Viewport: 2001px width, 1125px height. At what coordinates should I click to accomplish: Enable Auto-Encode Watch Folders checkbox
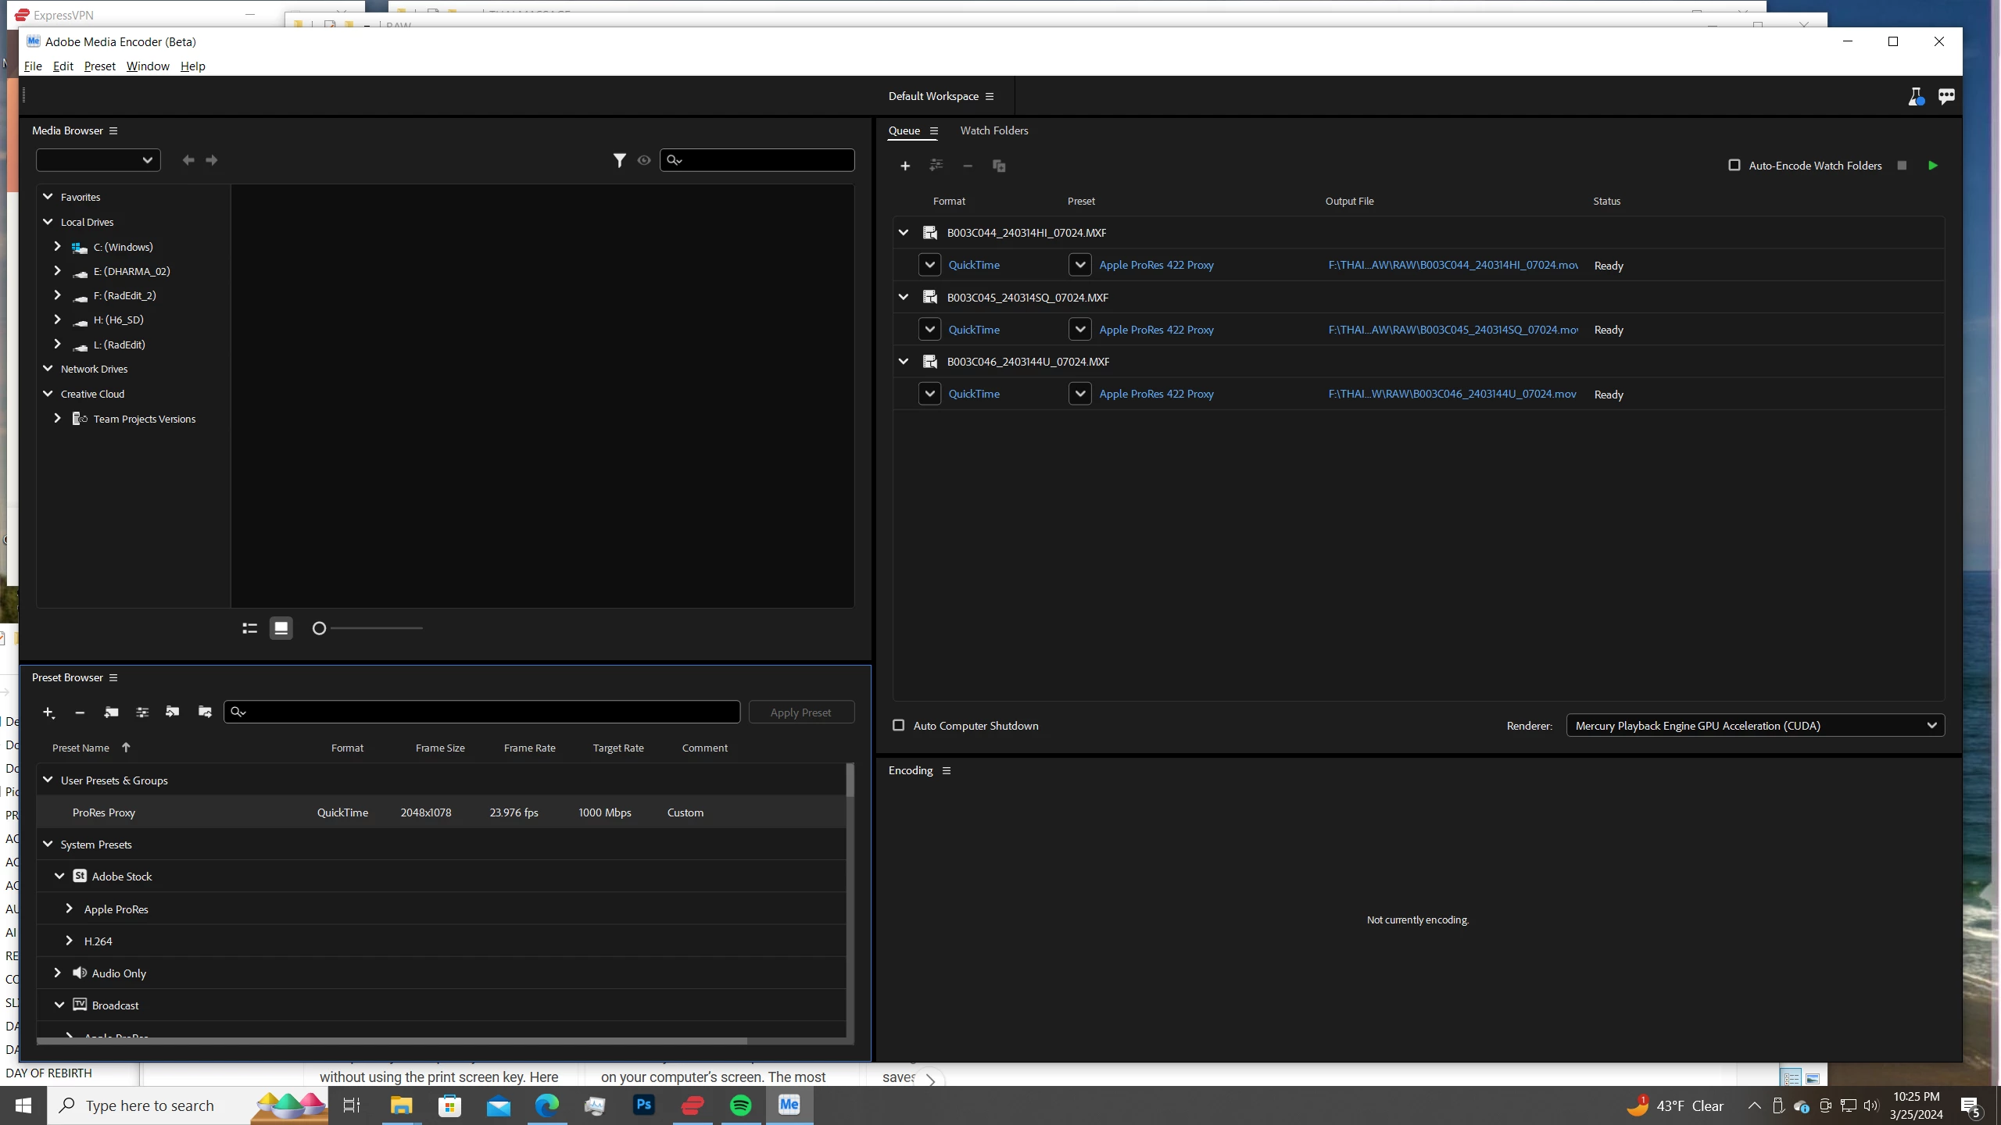[x=1734, y=166]
